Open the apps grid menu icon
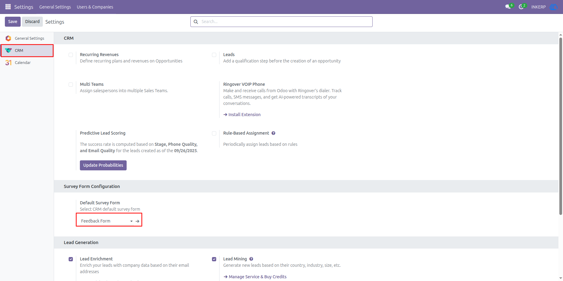Viewport: 563px width, 281px height. [x=8, y=7]
